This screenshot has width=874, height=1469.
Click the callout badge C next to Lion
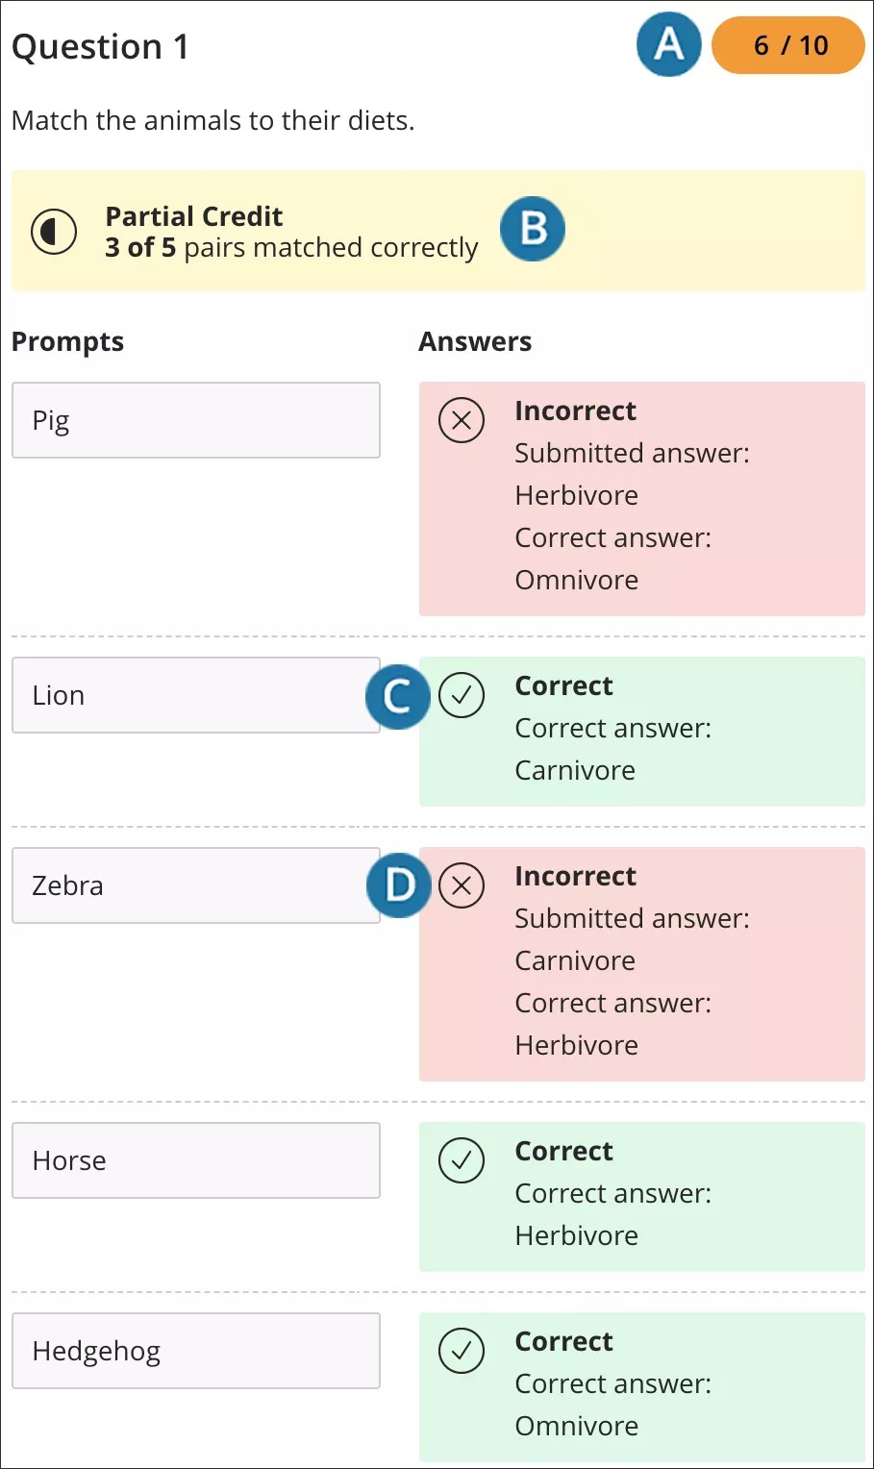tap(397, 697)
